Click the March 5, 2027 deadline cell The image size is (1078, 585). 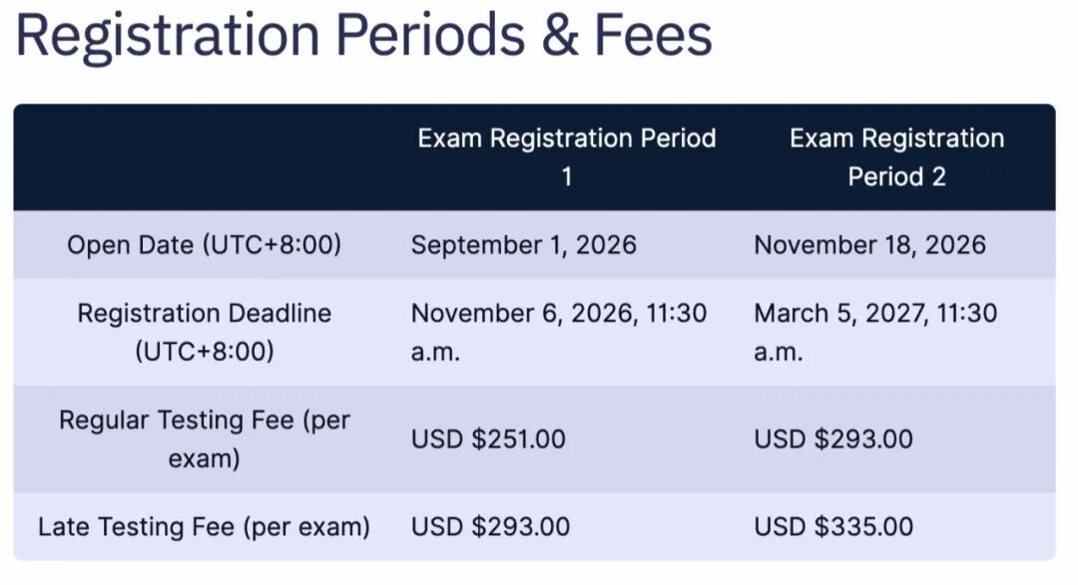pos(875,332)
